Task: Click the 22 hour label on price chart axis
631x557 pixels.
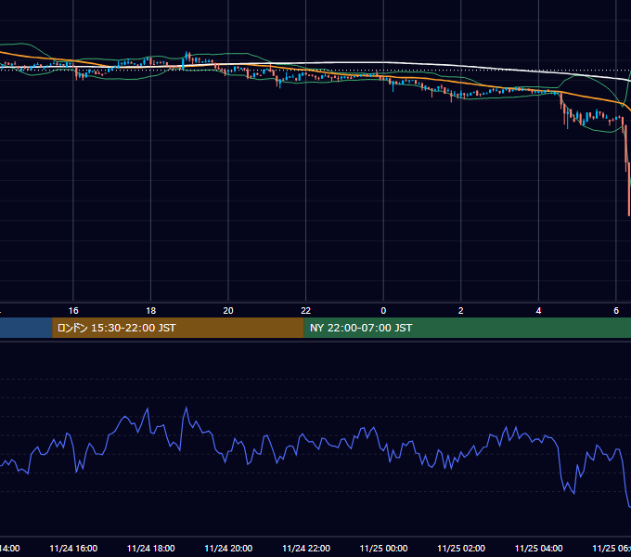Action: [306, 311]
